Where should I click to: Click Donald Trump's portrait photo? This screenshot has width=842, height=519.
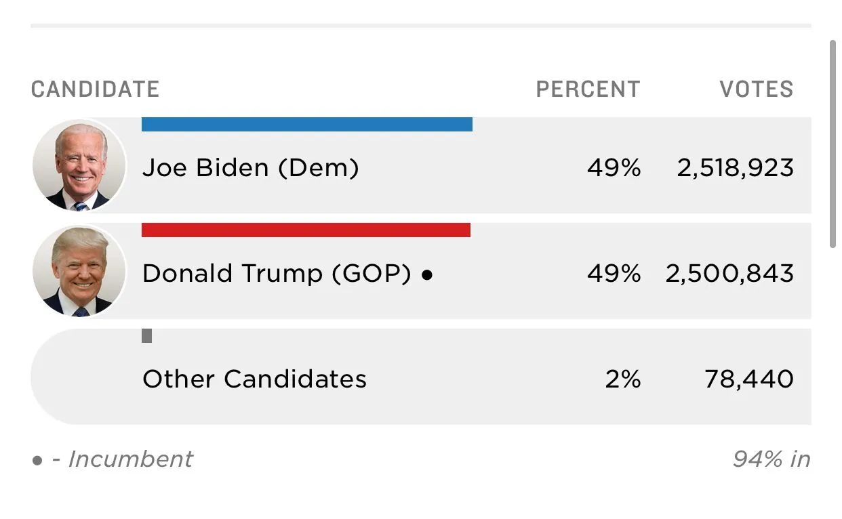click(79, 272)
